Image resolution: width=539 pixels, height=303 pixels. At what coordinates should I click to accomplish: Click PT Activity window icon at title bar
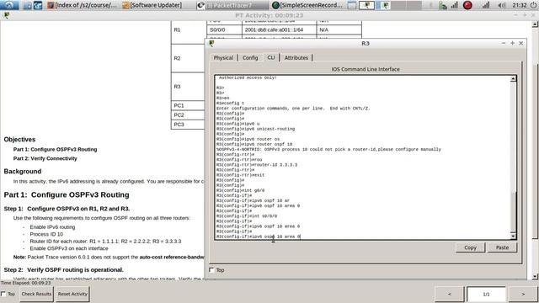6,15
